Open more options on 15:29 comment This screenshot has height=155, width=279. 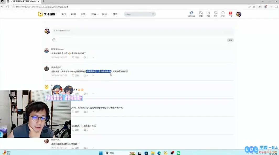[93, 76]
